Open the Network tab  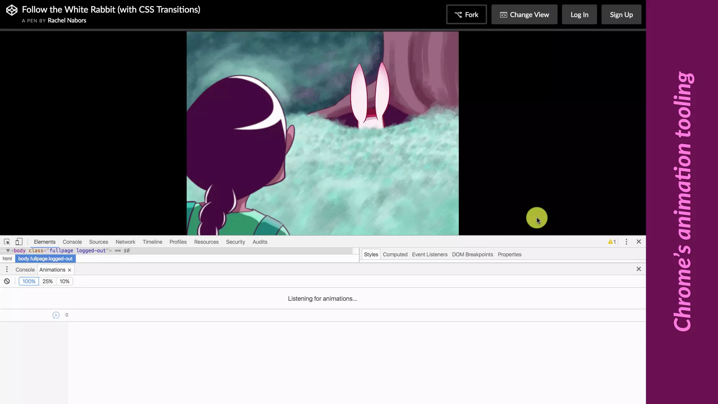126,242
